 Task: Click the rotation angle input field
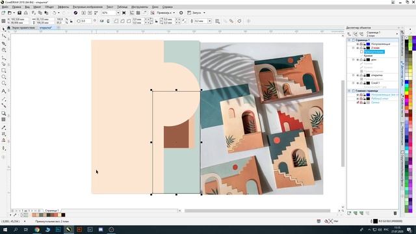[86, 21]
